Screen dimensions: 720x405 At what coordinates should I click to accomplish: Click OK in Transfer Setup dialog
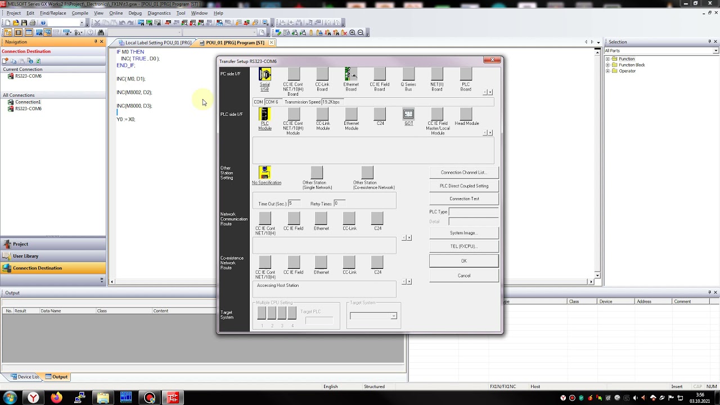[464, 261]
